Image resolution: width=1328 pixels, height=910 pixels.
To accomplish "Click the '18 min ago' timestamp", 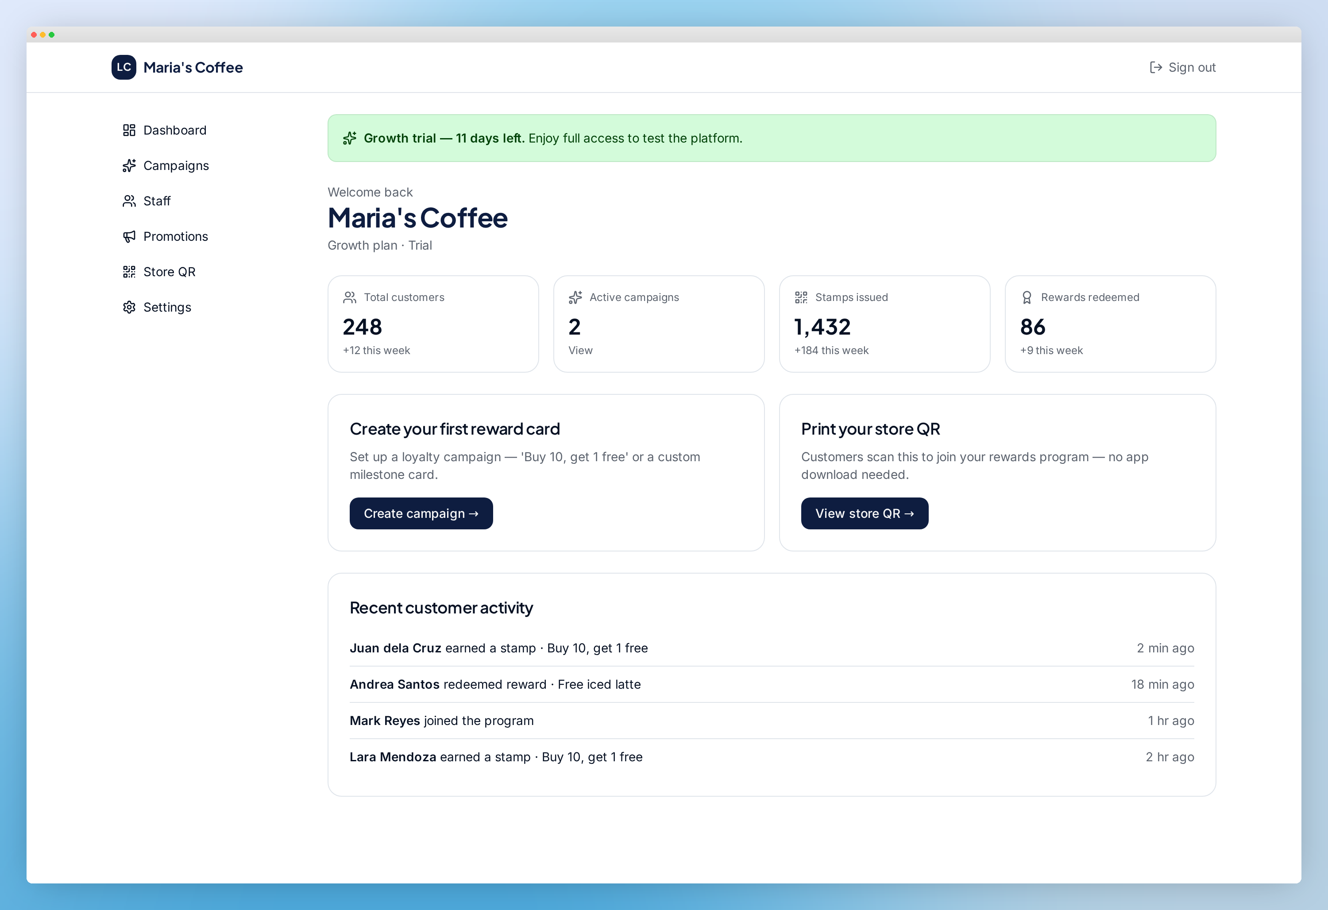I will point(1162,684).
